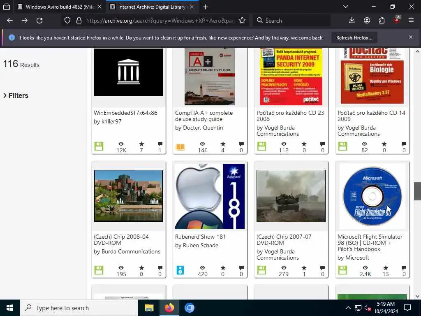Screen dimensions: 421x316
Task: Dismiss the Firefox refresh notification bar
Action: pos(411,37)
